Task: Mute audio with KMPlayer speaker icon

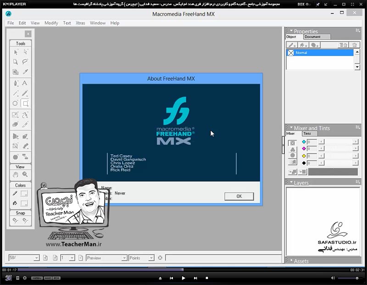Action: (333, 278)
